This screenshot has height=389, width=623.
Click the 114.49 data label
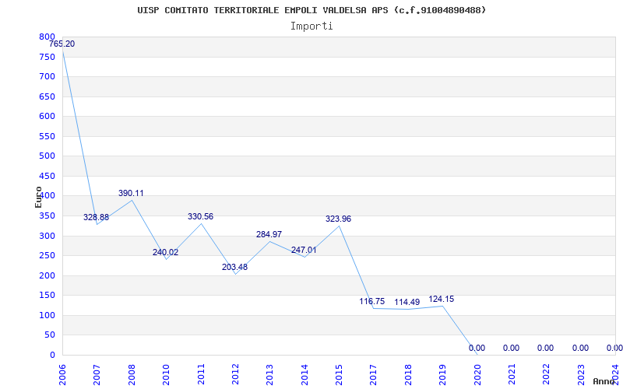click(407, 302)
